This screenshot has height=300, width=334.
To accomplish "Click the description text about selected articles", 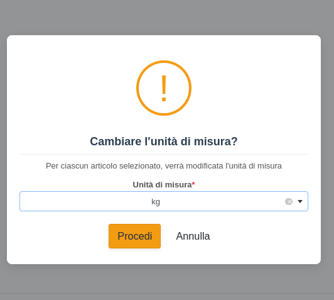I will click(164, 166).
